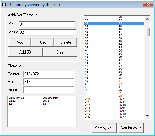Screen dimensions: 155x136
Task: Select the list row with key 46
Action: [114, 72]
